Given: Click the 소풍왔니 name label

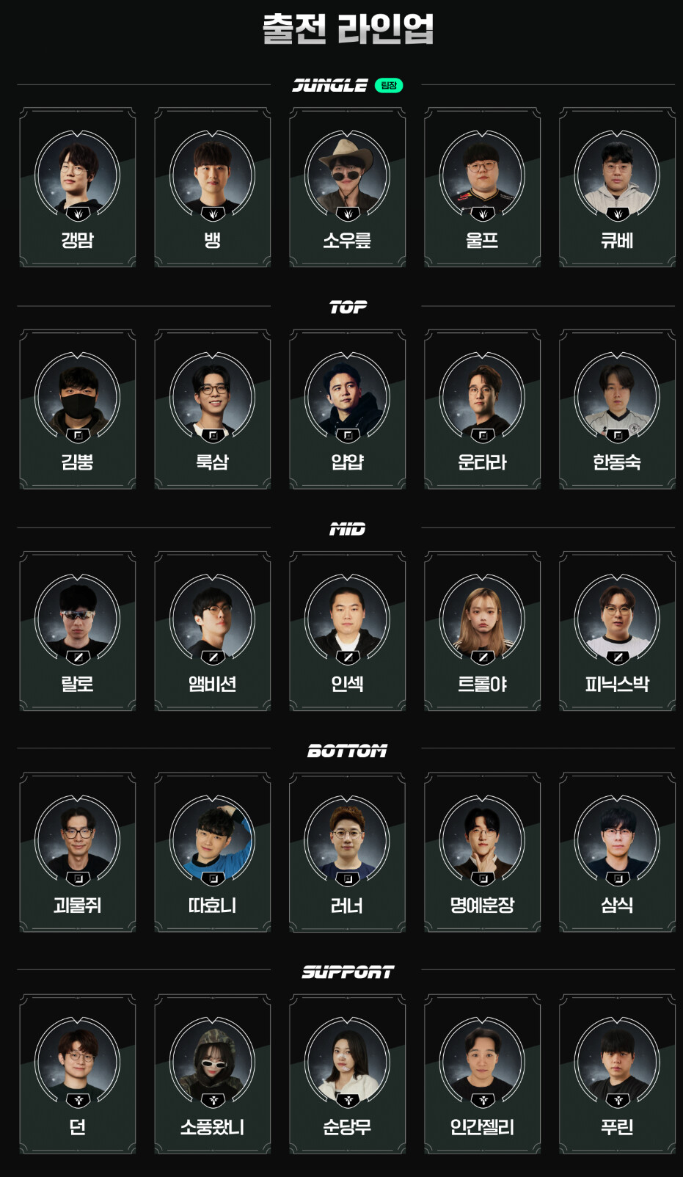Looking at the screenshot, I should click(213, 1126).
